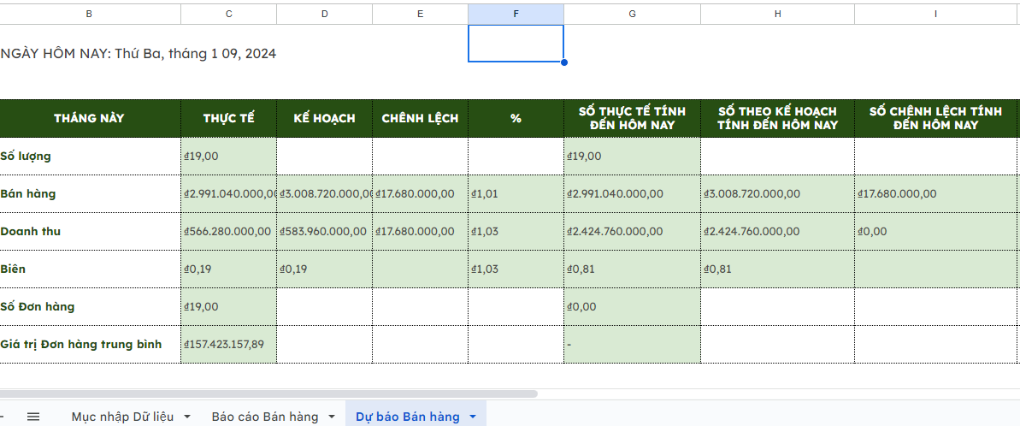Click the active selected cell in column F
The image size is (1020, 426).
pyautogui.click(x=516, y=44)
